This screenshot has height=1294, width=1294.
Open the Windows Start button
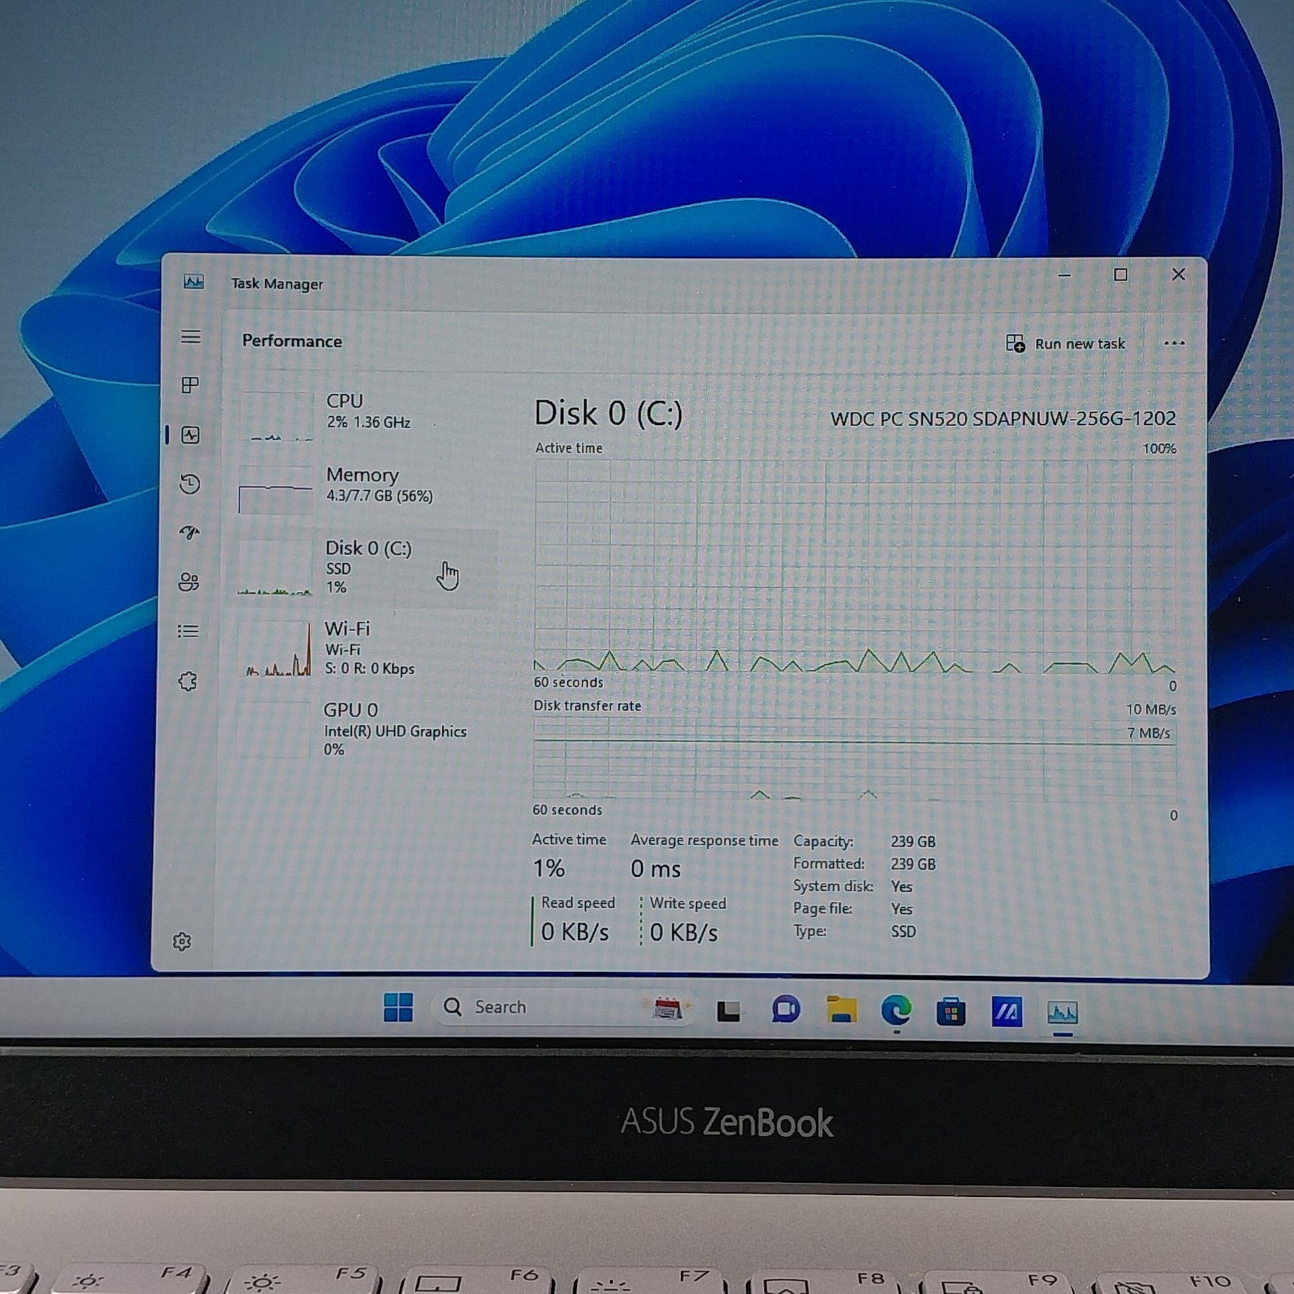(x=398, y=1007)
